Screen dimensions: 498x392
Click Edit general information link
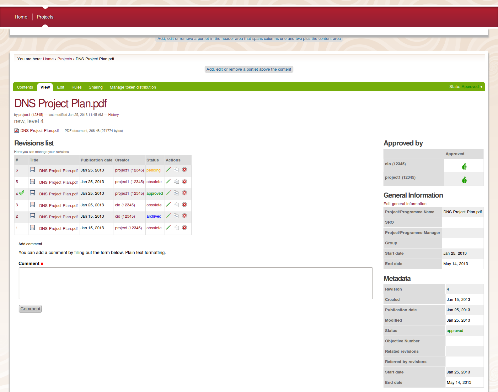click(405, 204)
